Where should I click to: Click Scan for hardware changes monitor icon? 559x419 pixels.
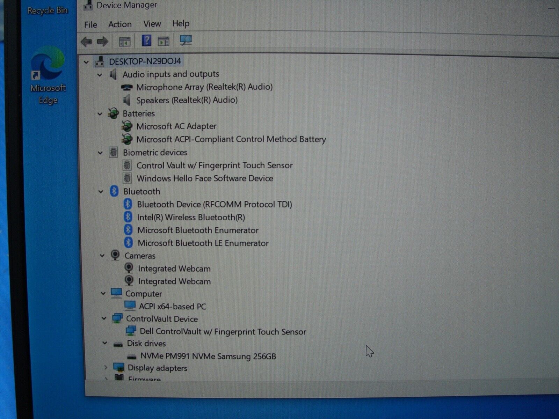tap(186, 41)
